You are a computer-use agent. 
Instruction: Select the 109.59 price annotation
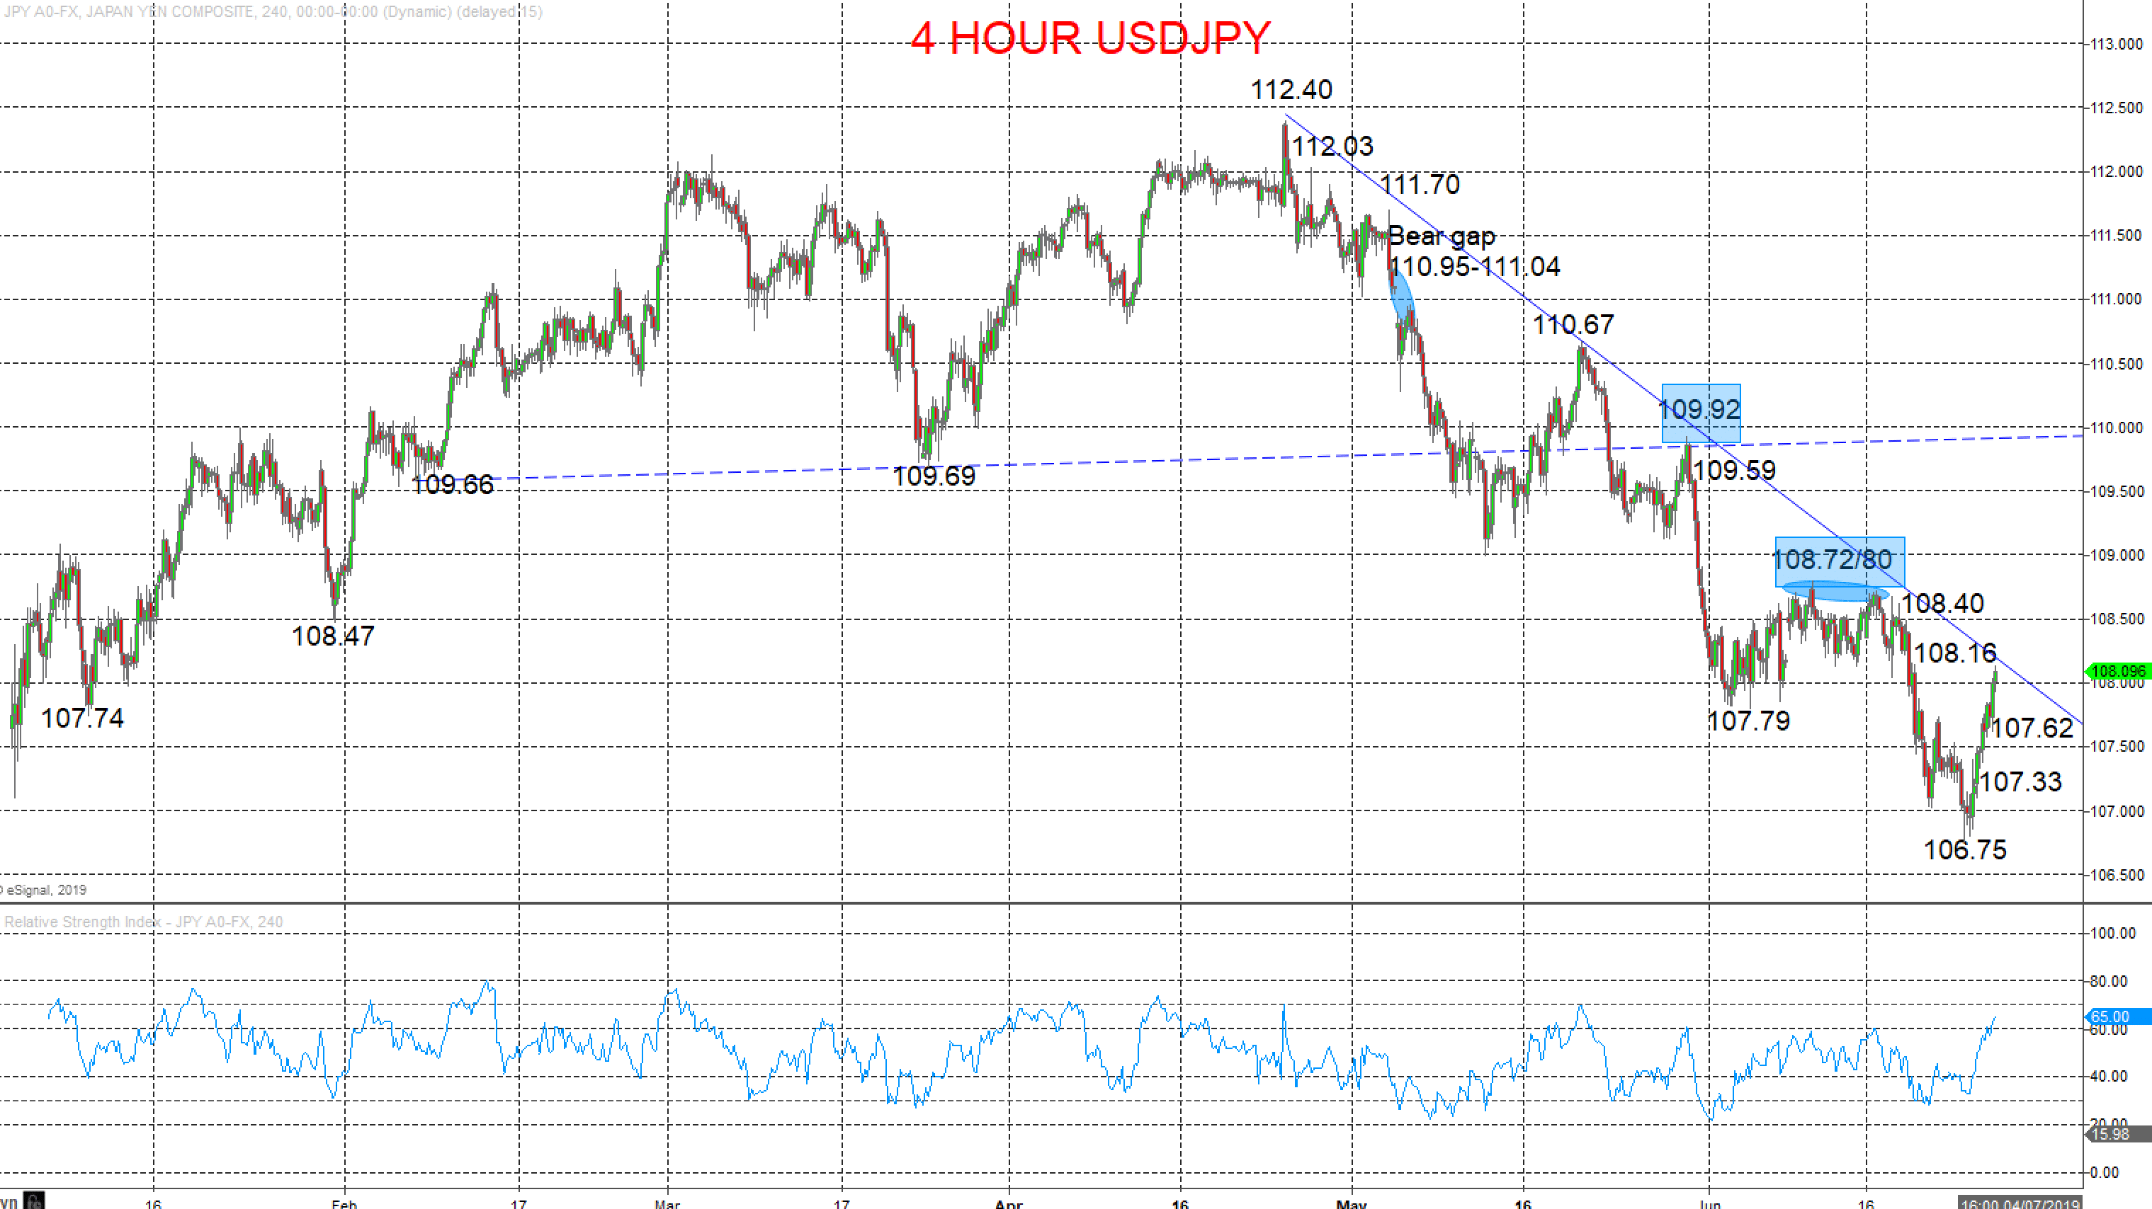point(1734,470)
